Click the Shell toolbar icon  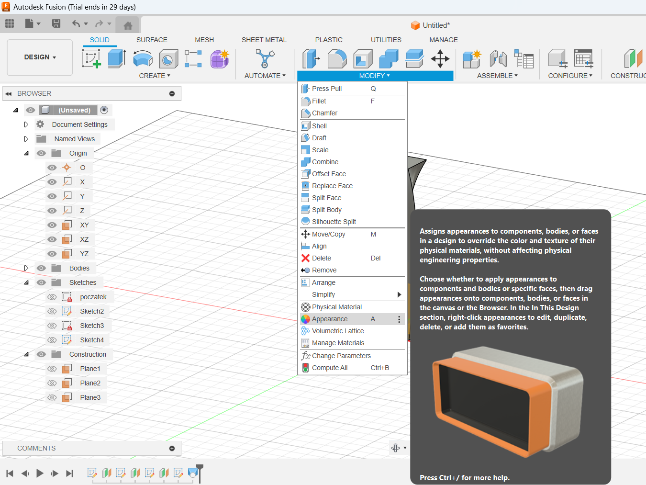(363, 59)
